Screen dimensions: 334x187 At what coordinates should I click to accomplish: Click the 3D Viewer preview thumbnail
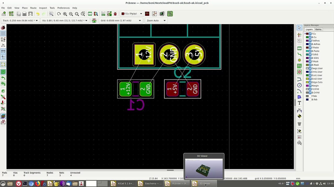pyautogui.click(x=204, y=169)
